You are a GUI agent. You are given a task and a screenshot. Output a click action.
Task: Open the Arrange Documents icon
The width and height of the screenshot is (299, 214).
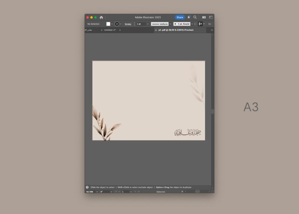pyautogui.click(x=204, y=17)
